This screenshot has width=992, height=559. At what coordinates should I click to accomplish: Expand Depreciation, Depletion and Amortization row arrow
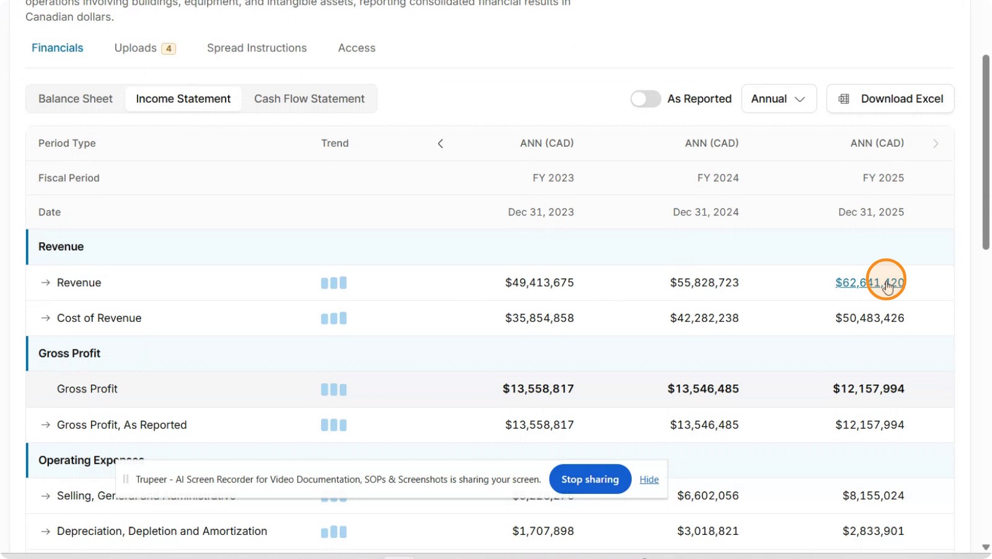click(45, 531)
